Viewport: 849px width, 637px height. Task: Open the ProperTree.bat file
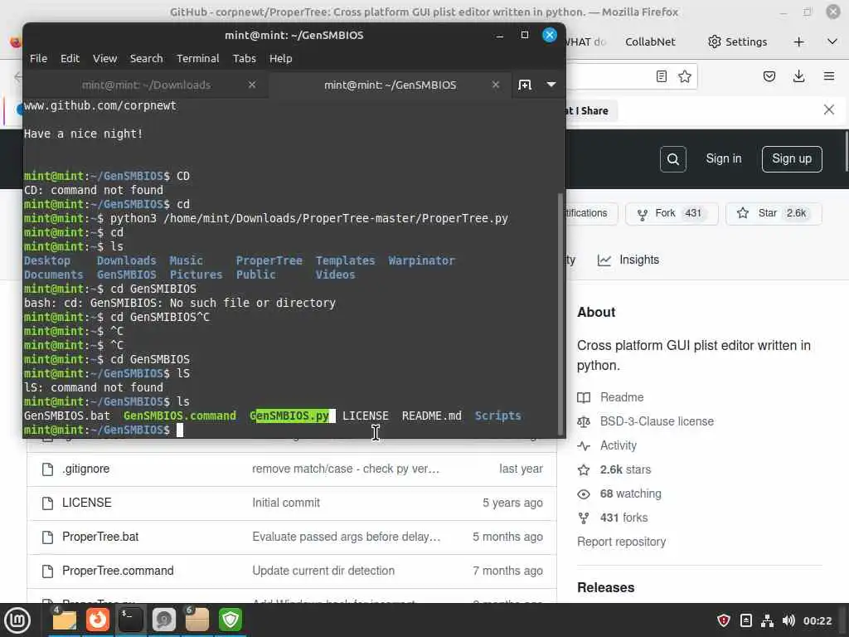(100, 537)
